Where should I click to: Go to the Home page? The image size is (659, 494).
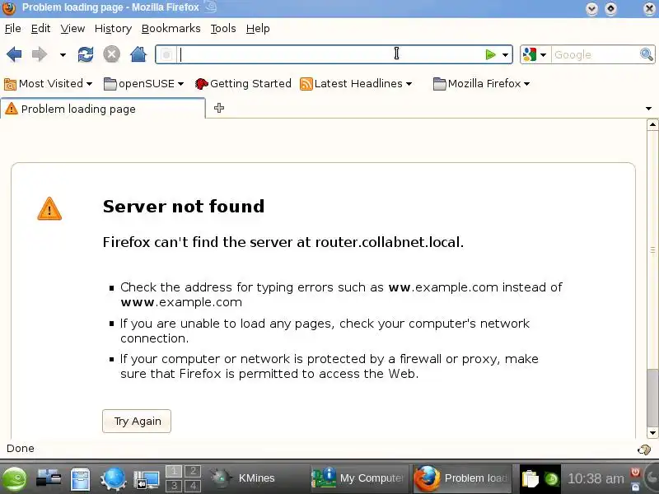click(x=138, y=54)
